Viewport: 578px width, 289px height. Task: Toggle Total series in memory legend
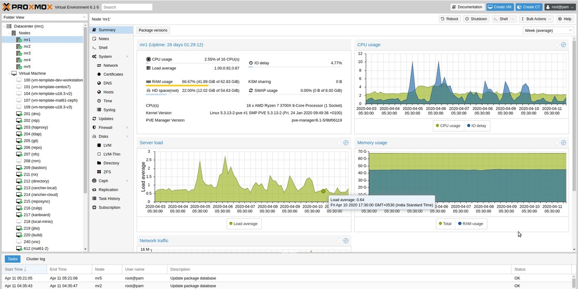click(x=445, y=223)
